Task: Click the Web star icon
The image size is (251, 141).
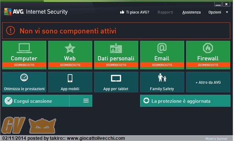Action: pyautogui.click(x=70, y=48)
